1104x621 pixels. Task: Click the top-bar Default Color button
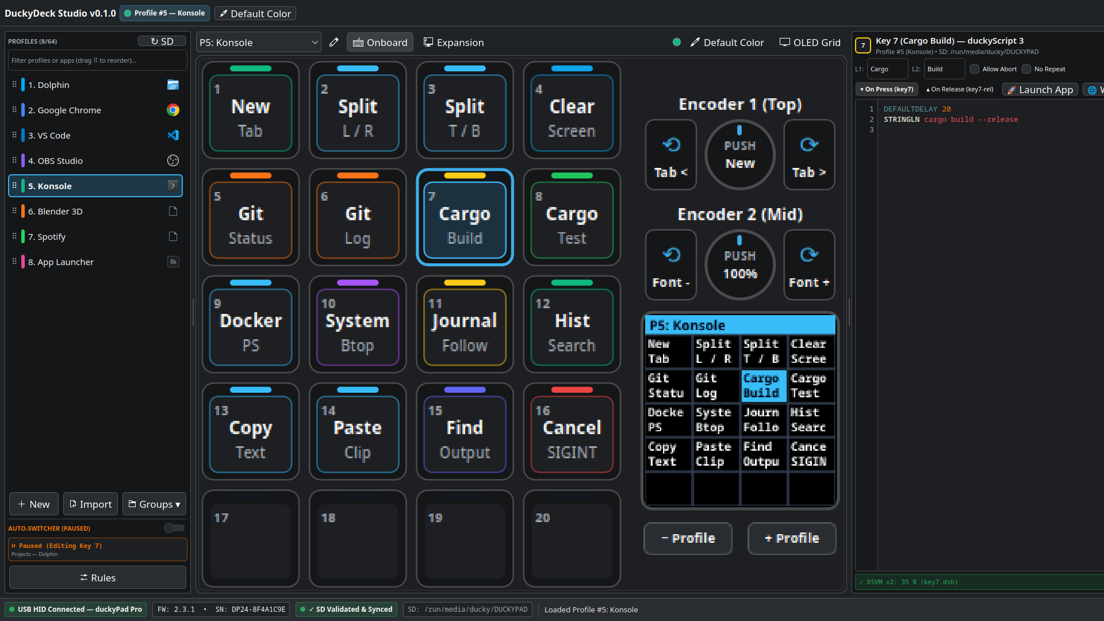[x=255, y=13]
